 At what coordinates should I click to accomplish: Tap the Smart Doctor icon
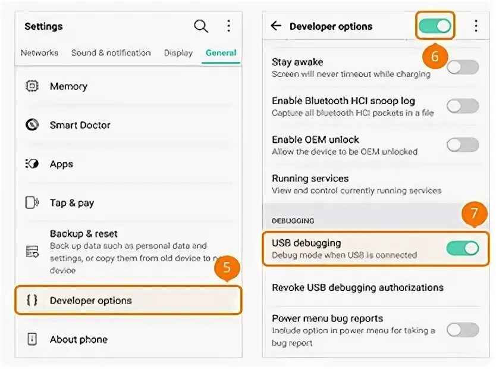point(32,125)
